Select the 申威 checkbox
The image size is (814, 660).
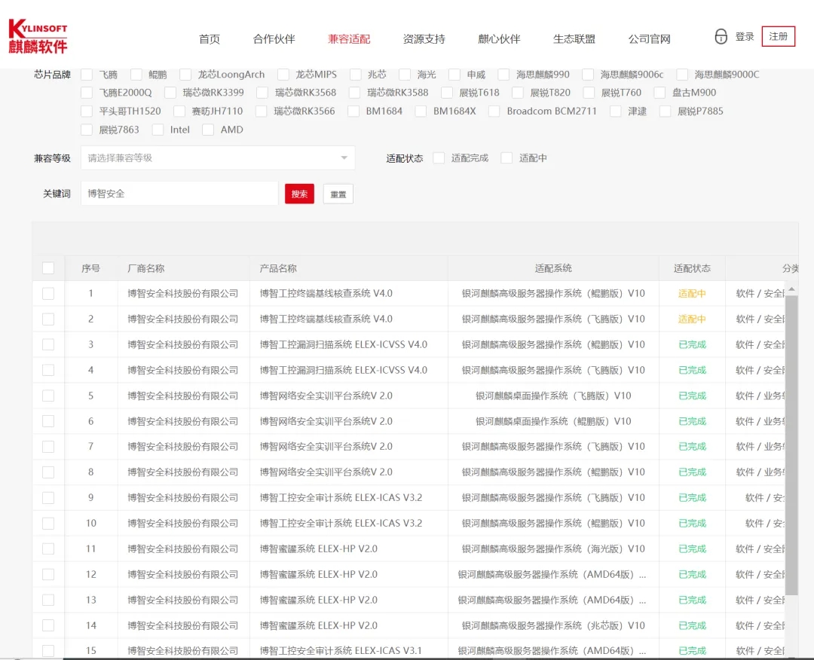click(x=454, y=75)
